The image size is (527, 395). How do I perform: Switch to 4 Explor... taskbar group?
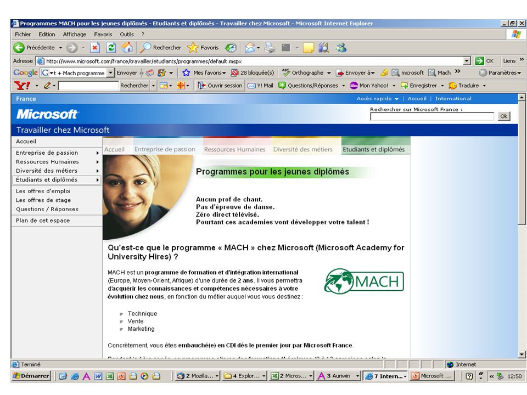coord(245,376)
